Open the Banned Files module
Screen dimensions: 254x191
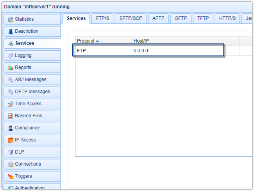pos(32,116)
